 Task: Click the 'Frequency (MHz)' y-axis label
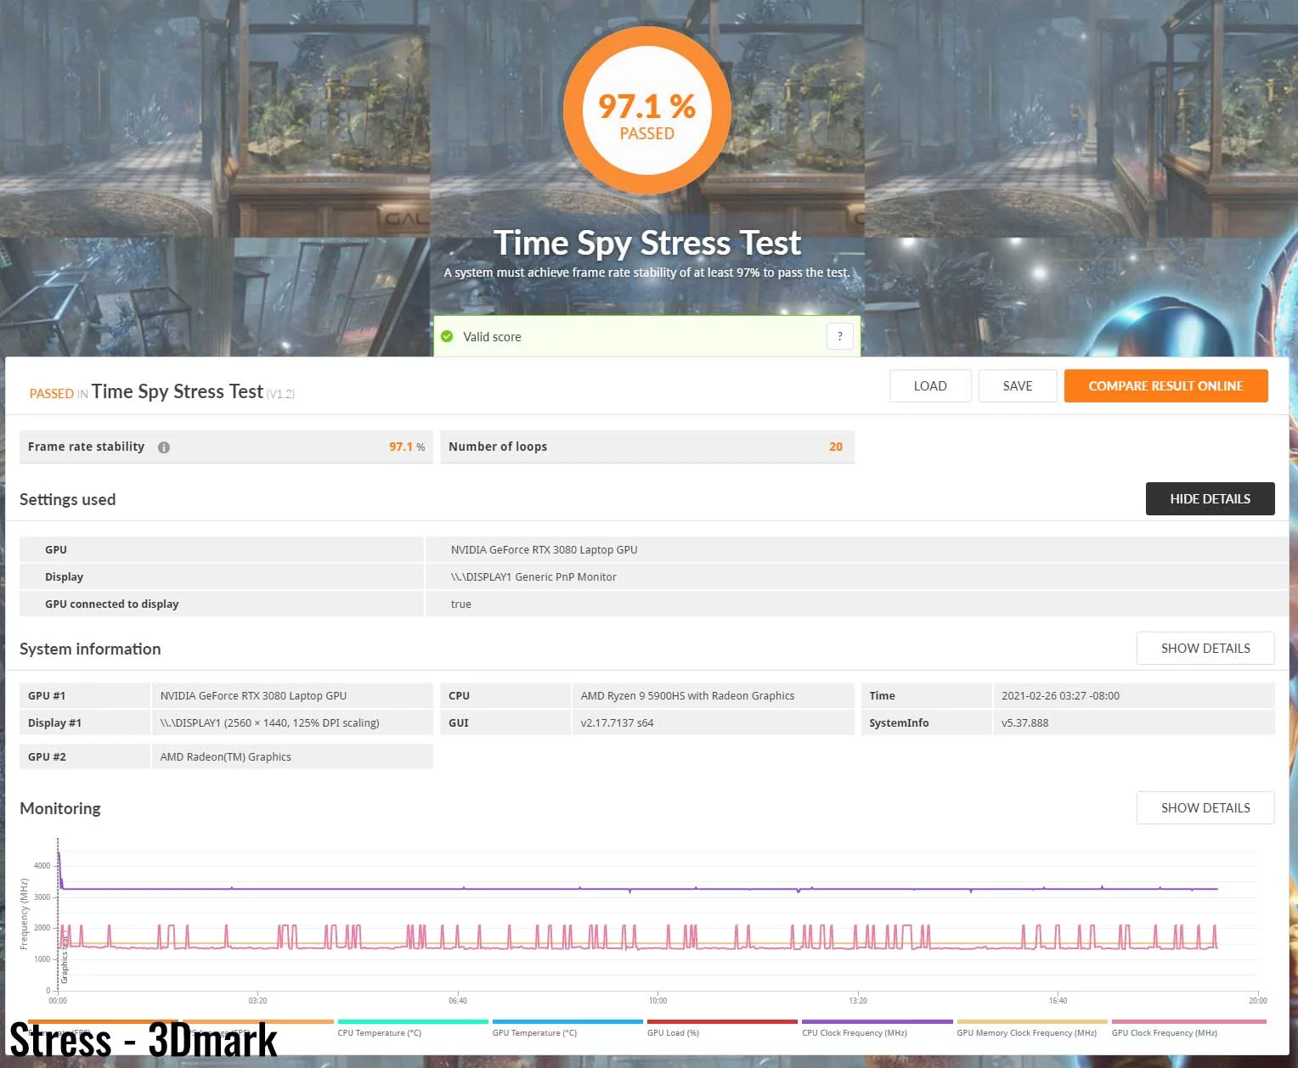24,914
